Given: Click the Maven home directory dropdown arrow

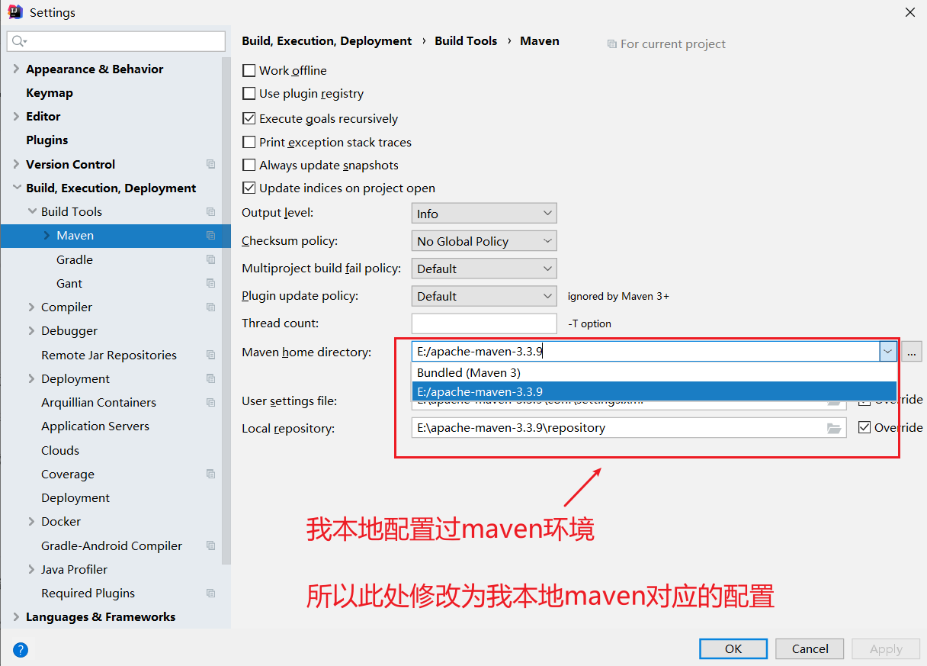Looking at the screenshot, I should (x=887, y=351).
